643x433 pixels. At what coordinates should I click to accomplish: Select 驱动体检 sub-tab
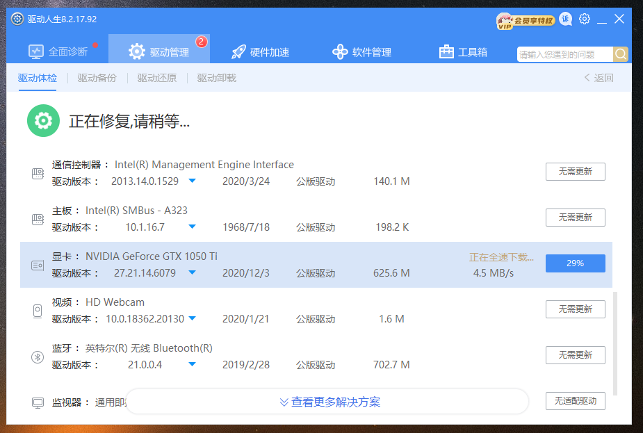point(38,78)
